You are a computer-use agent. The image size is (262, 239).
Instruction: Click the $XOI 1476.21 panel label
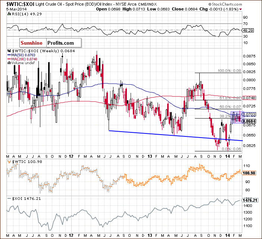coord(26,198)
